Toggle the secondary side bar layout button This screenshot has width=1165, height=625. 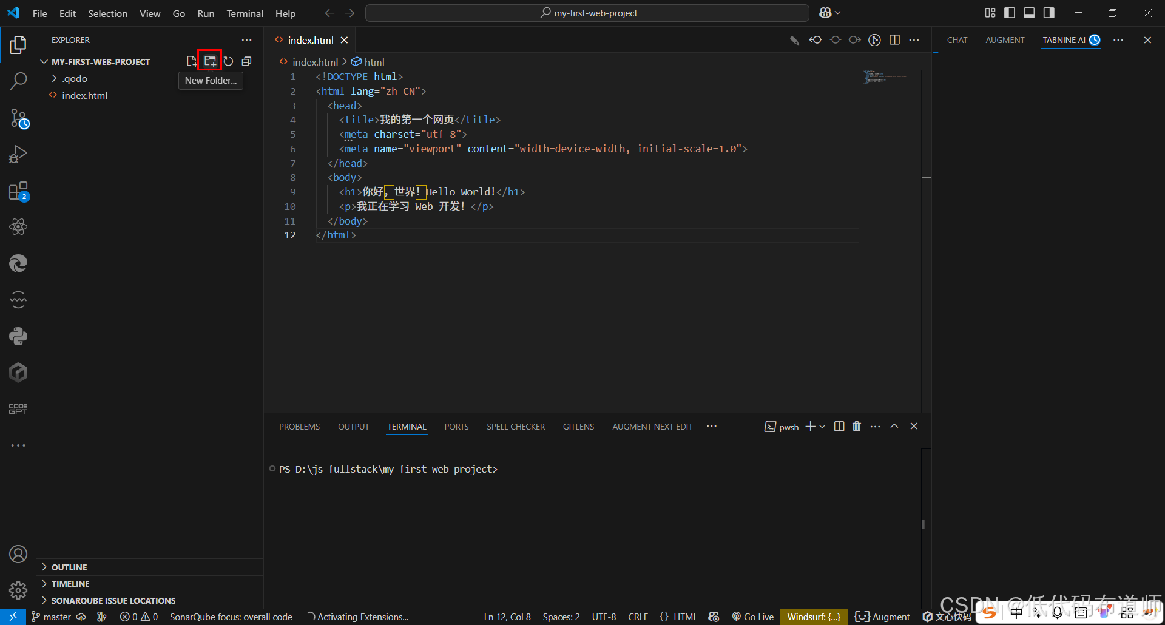click(1048, 13)
